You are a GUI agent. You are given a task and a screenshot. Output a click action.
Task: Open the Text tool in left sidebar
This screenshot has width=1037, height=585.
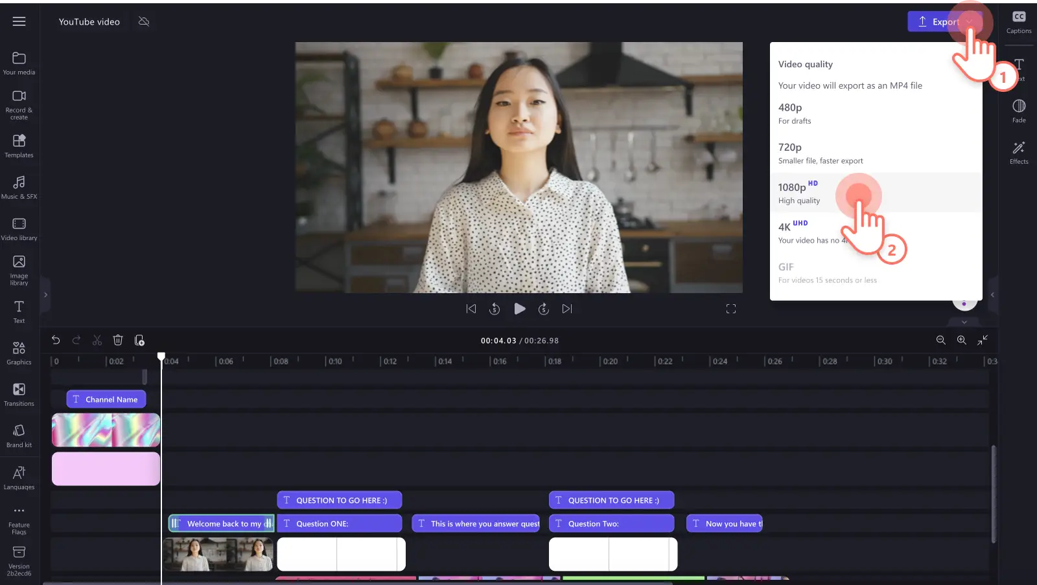point(19,311)
